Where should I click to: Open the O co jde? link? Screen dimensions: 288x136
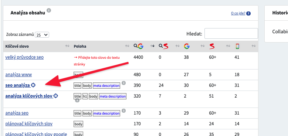coord(238,13)
